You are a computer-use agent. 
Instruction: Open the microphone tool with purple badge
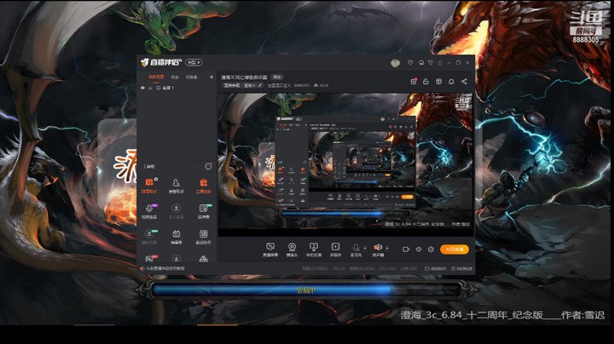(149, 211)
